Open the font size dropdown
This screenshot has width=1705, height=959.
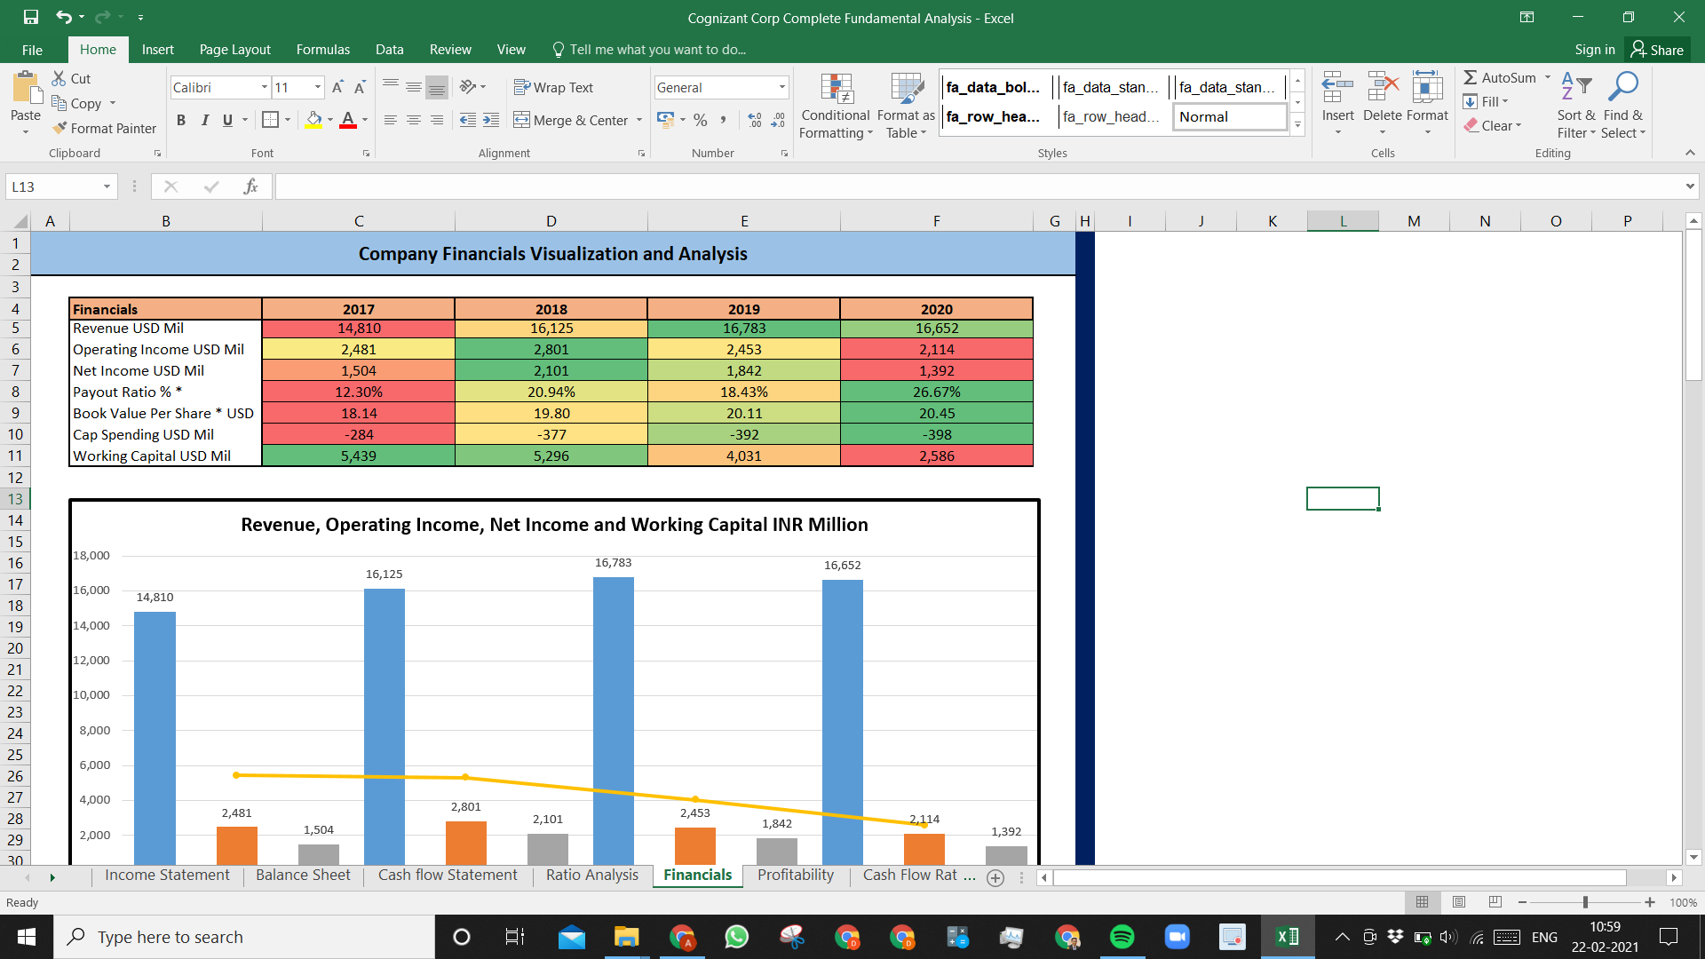pos(318,87)
